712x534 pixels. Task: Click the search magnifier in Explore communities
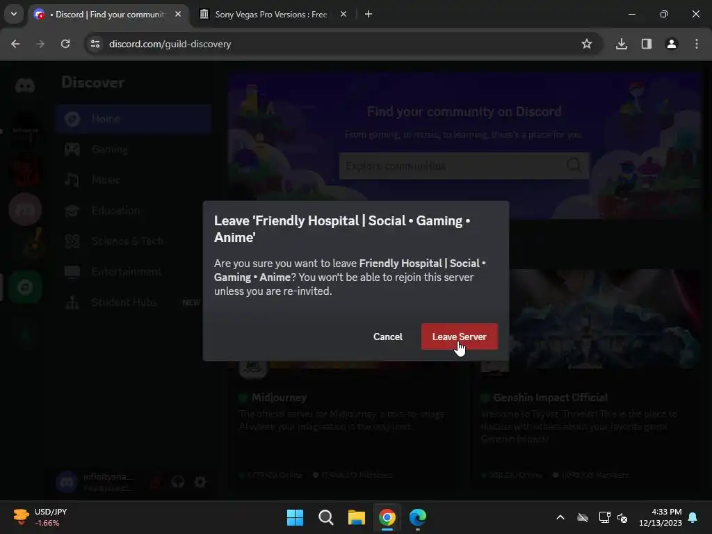click(574, 164)
